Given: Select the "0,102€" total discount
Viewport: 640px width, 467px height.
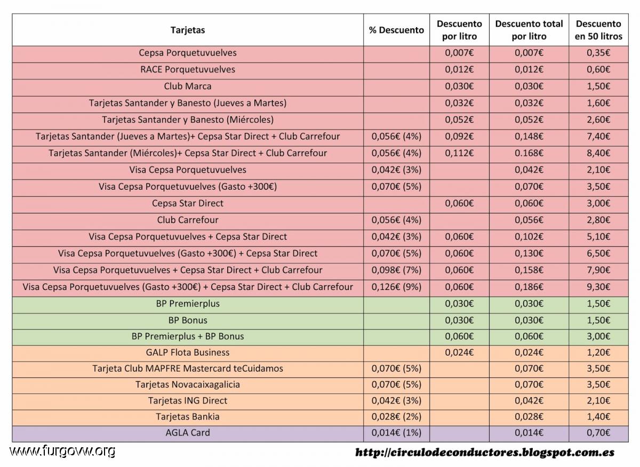Looking at the screenshot, I should 529,237.
